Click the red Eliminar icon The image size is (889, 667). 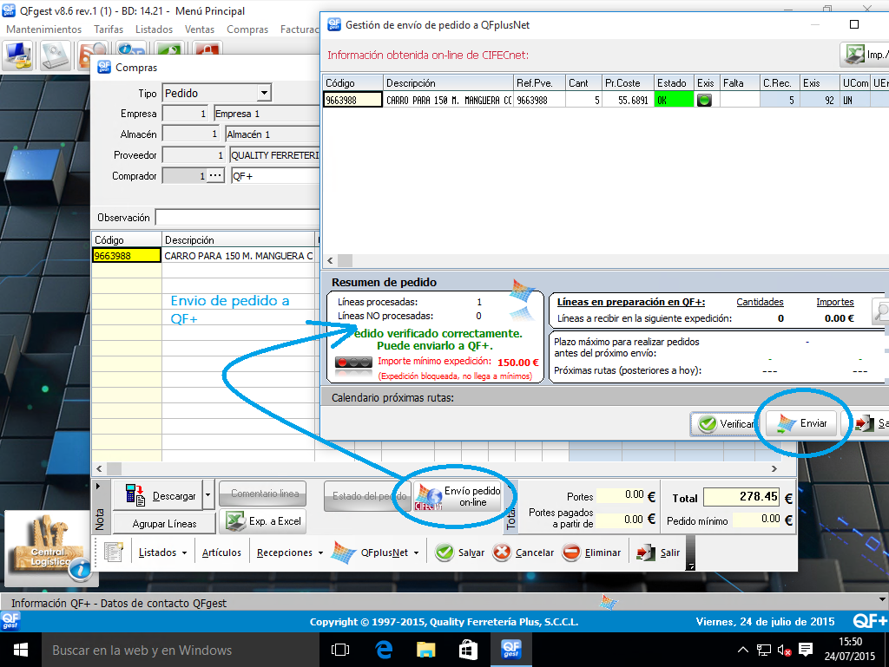click(x=571, y=552)
